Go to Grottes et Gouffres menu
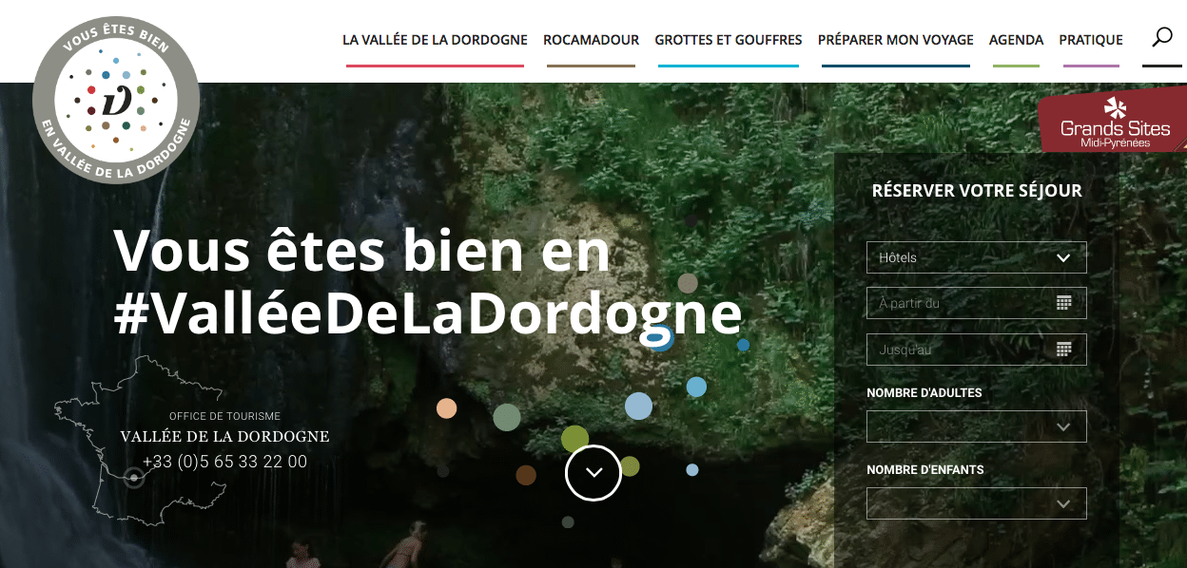 tap(728, 40)
